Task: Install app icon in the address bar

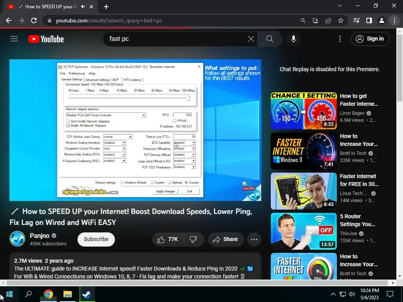Action: click(315, 20)
